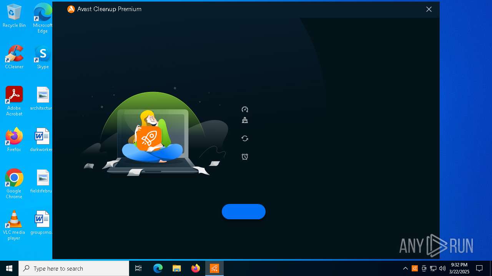Screen dimensions: 492x276
Task: Open the Windows Start menu
Action: (9, 268)
